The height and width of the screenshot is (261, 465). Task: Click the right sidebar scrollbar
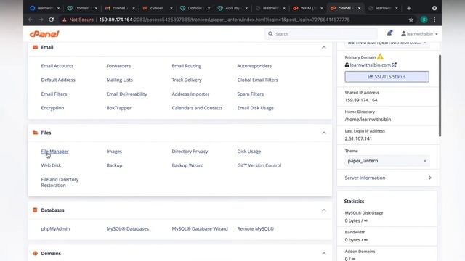tap(440, 95)
